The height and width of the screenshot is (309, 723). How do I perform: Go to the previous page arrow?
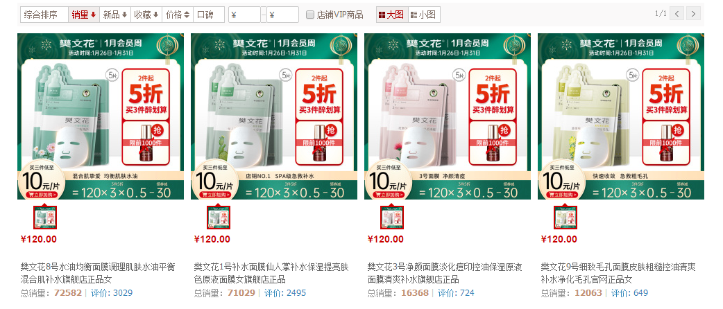pyautogui.click(x=677, y=13)
